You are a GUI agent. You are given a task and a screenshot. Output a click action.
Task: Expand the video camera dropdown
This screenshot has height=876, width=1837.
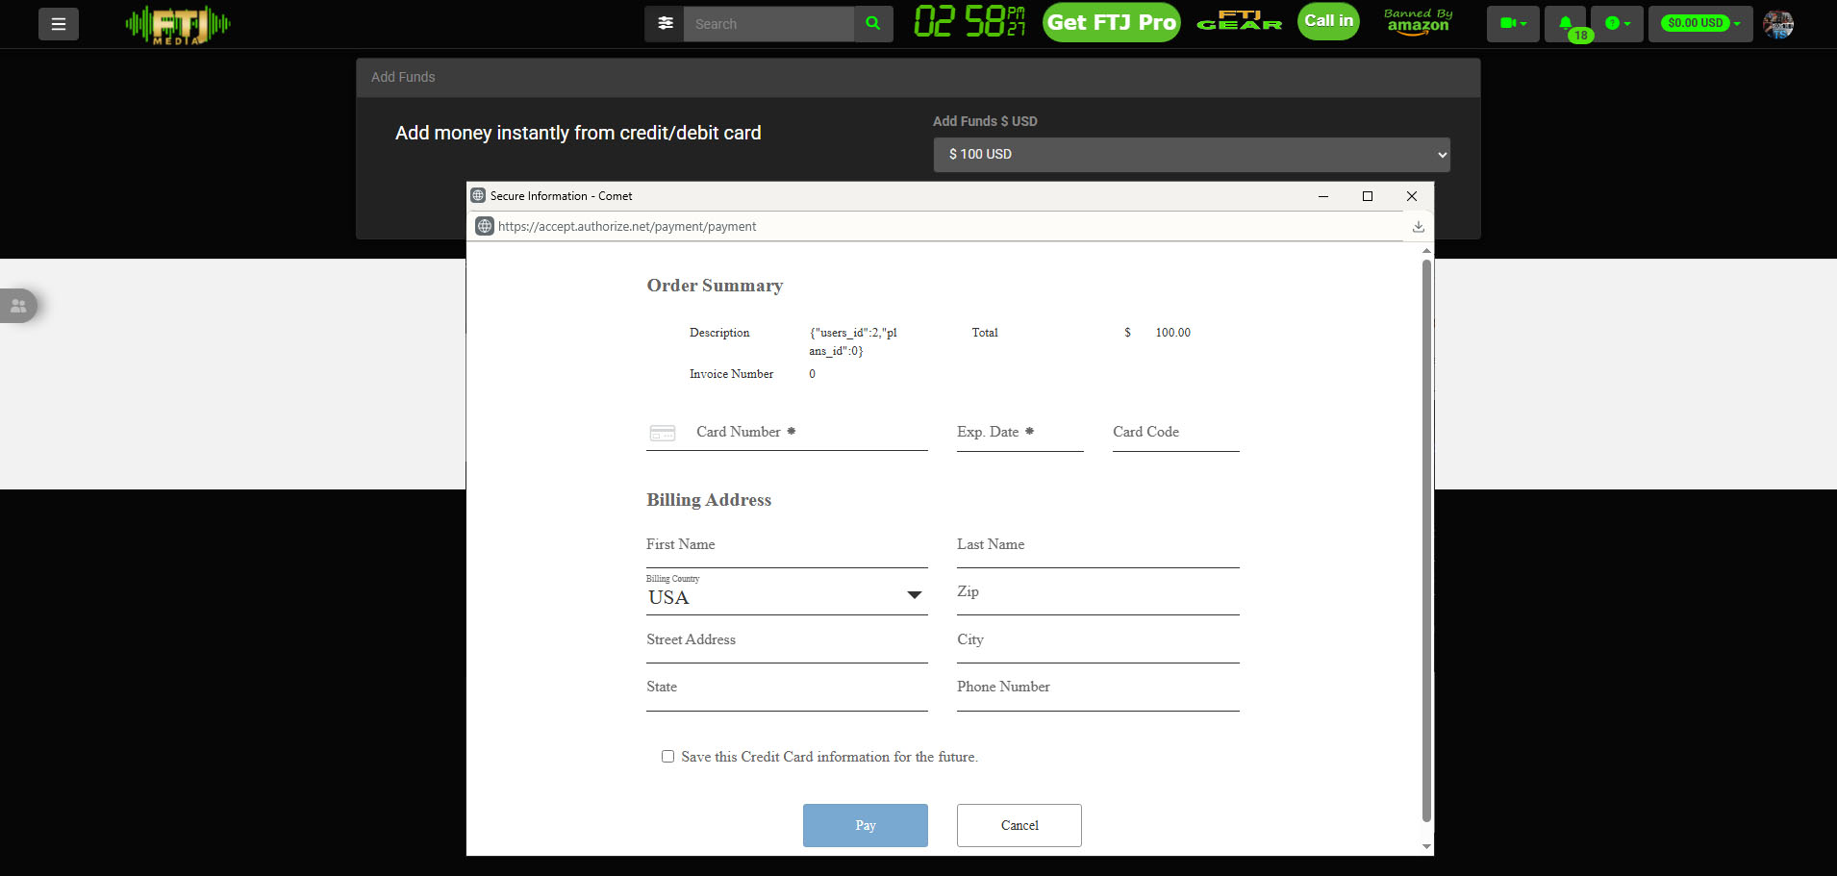point(1513,24)
